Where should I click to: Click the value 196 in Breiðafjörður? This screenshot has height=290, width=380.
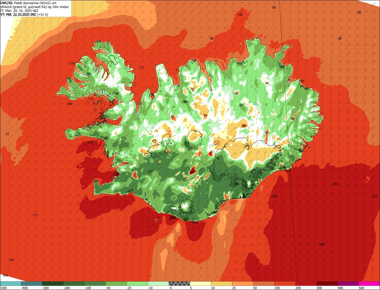pyautogui.click(x=101, y=113)
